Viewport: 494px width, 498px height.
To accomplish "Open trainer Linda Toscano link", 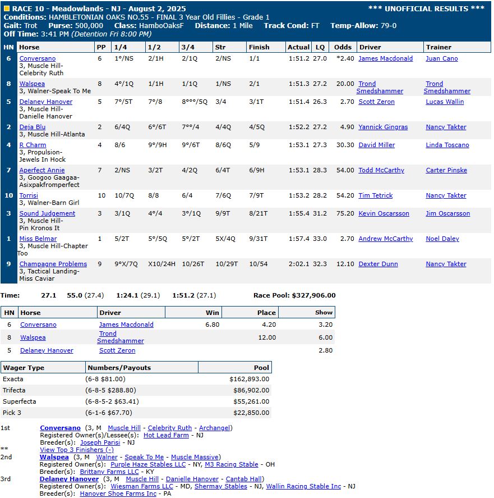I will [447, 145].
